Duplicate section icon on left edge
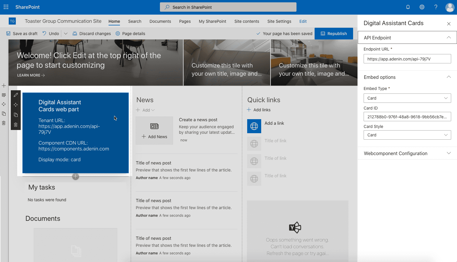This screenshot has height=262, width=457. [x=4, y=114]
